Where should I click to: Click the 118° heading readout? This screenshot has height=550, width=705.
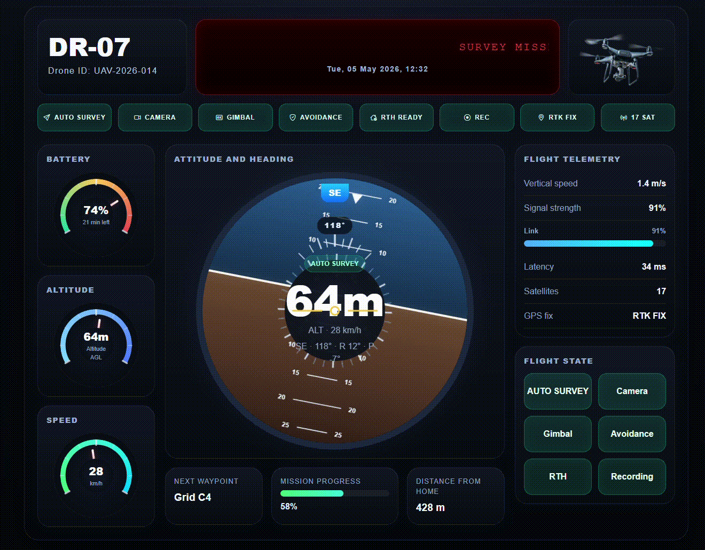(x=335, y=225)
